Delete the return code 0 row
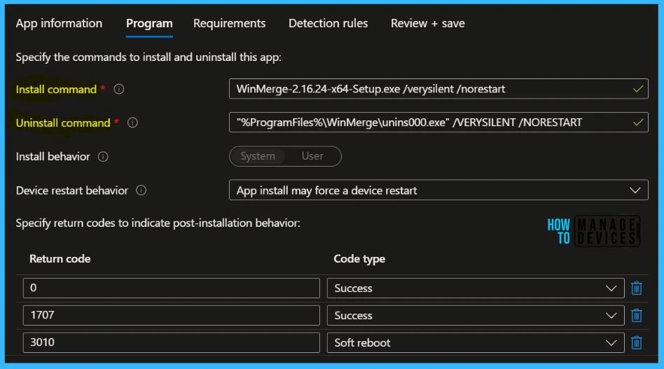The image size is (664, 369). 637,288
